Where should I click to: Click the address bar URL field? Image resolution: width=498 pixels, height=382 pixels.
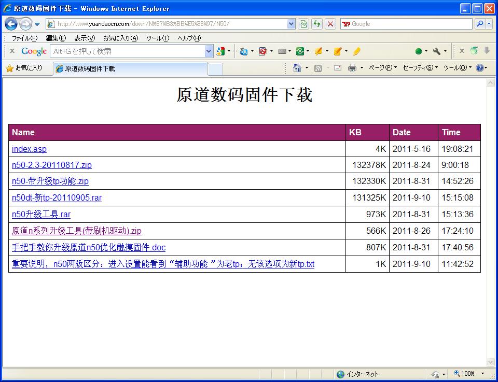[x=172, y=24]
